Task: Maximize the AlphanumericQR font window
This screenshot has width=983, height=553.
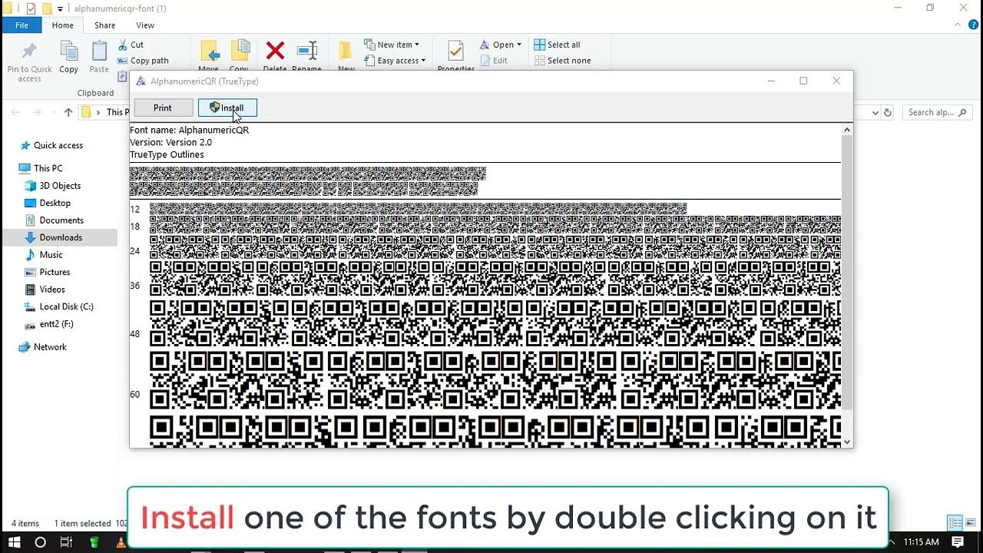Action: pos(803,81)
